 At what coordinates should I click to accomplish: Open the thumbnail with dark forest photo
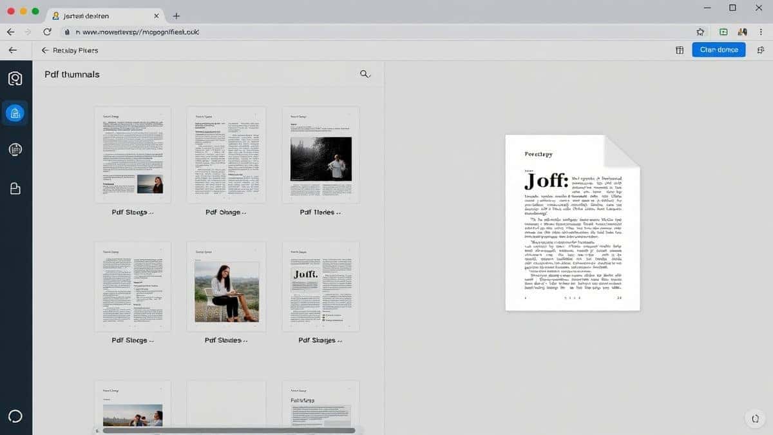pos(321,155)
